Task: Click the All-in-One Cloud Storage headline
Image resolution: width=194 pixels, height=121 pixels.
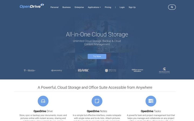Action: pos(97,34)
